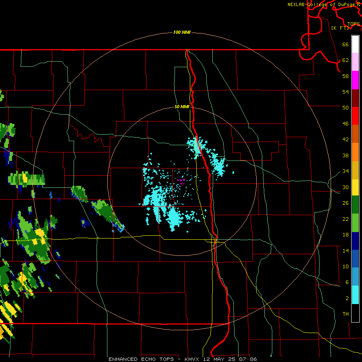Click the 34 legend scale value

[x=346, y=171]
